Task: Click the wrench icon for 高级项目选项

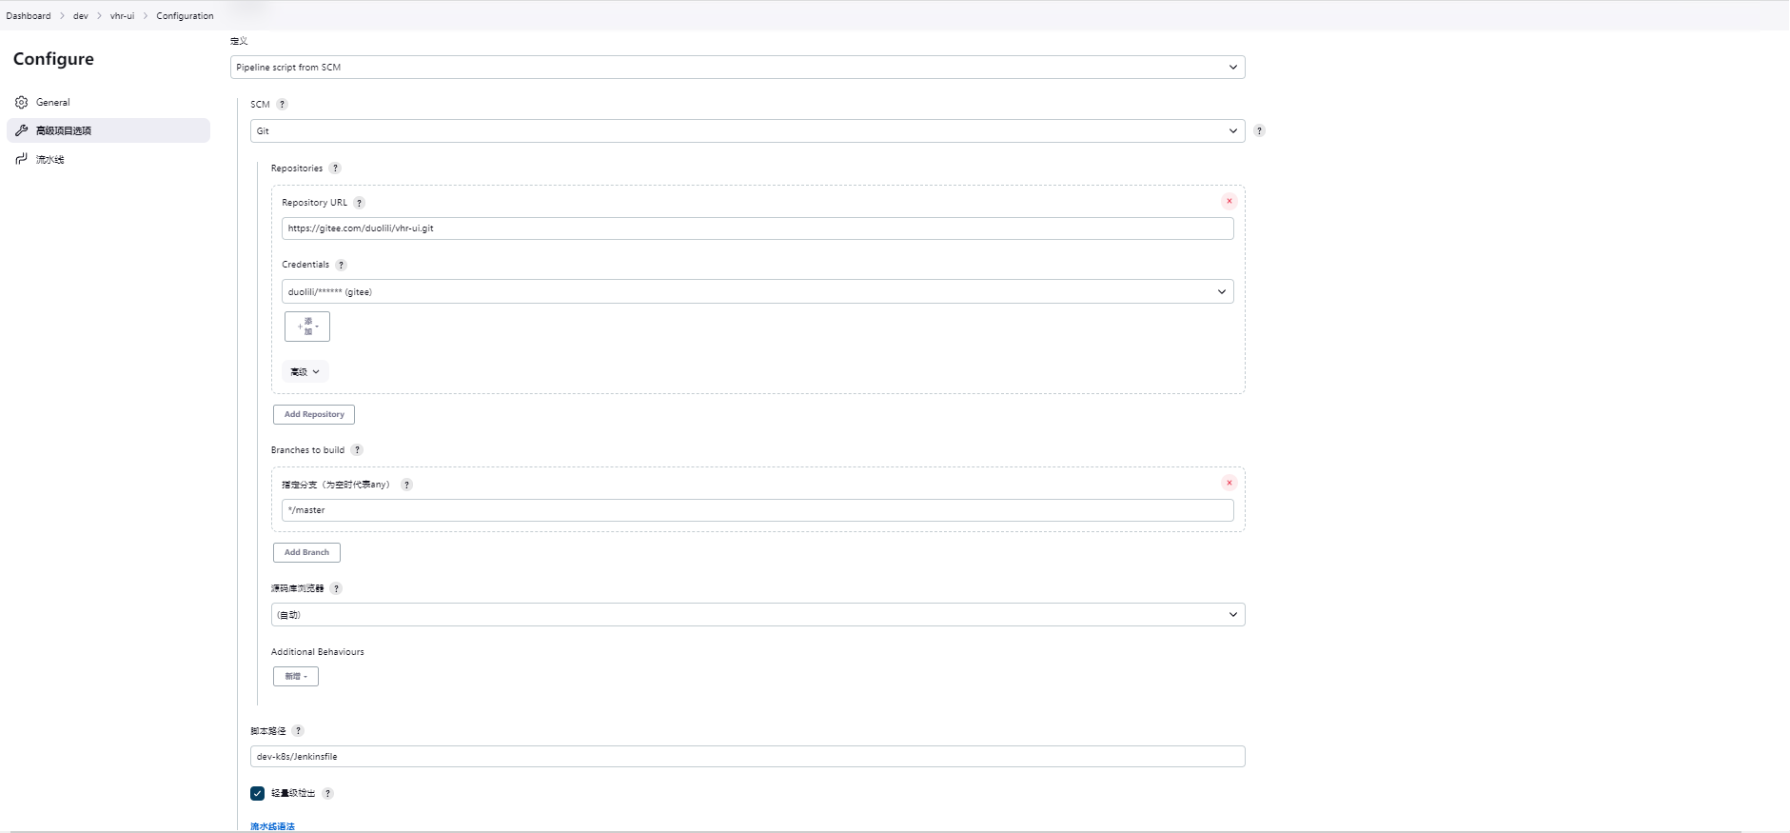Action: [22, 130]
